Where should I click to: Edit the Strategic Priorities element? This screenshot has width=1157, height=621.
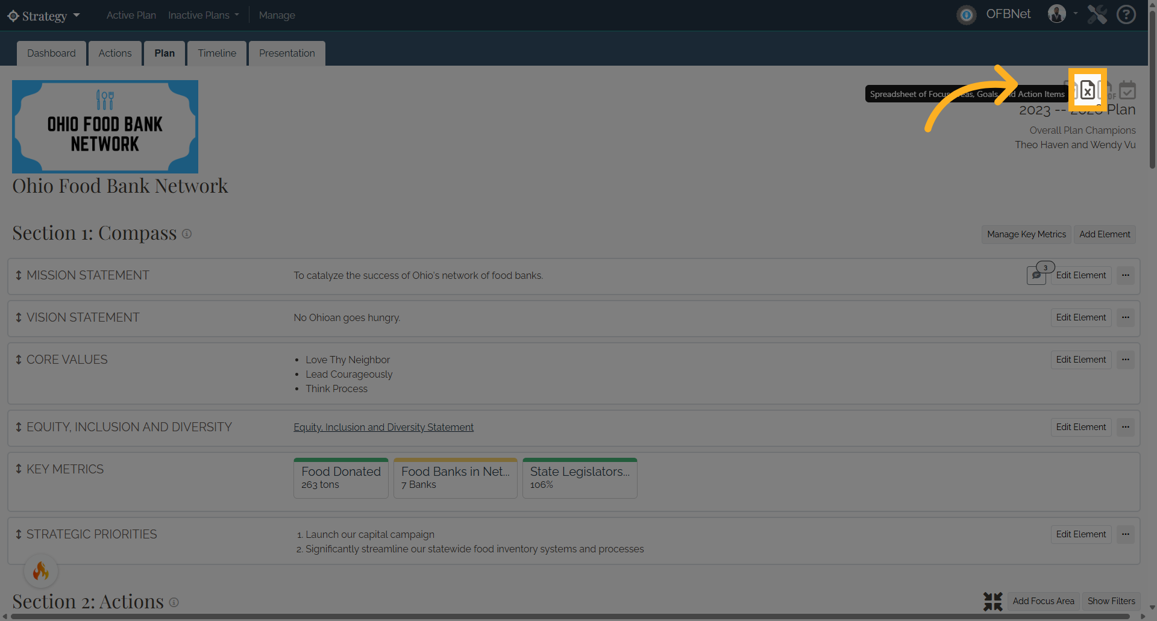pos(1081,534)
